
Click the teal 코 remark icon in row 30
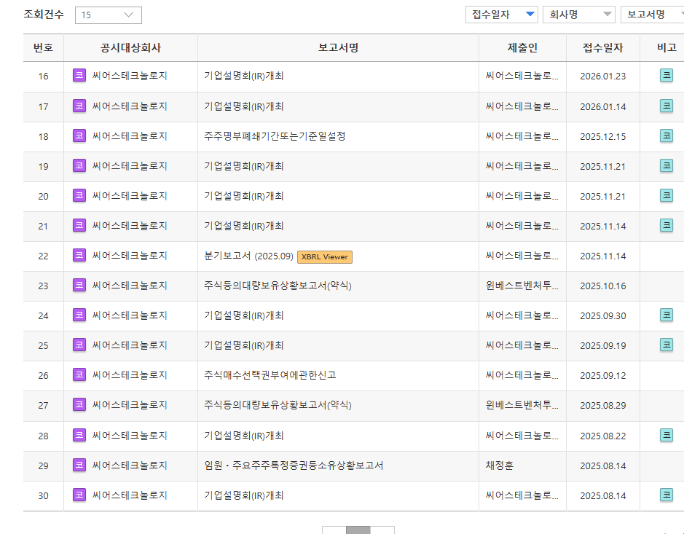666,495
